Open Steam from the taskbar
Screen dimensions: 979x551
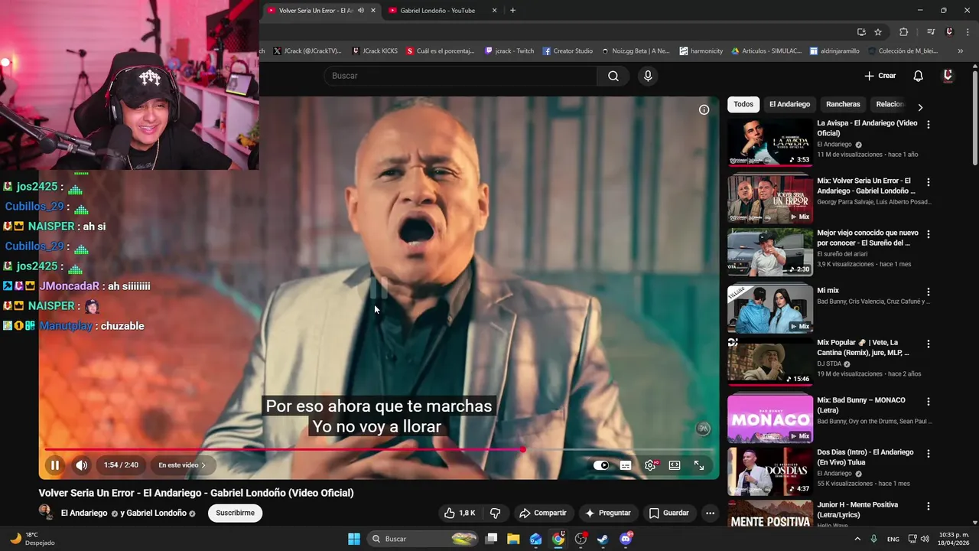coord(603,539)
